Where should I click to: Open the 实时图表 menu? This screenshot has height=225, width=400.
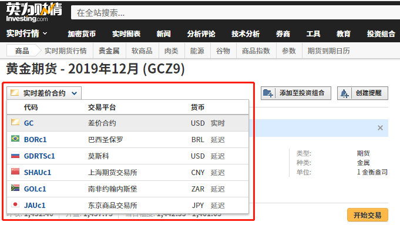[126, 33]
